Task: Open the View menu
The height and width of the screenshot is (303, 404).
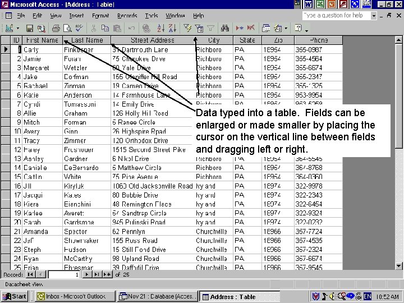Action: coord(56,16)
